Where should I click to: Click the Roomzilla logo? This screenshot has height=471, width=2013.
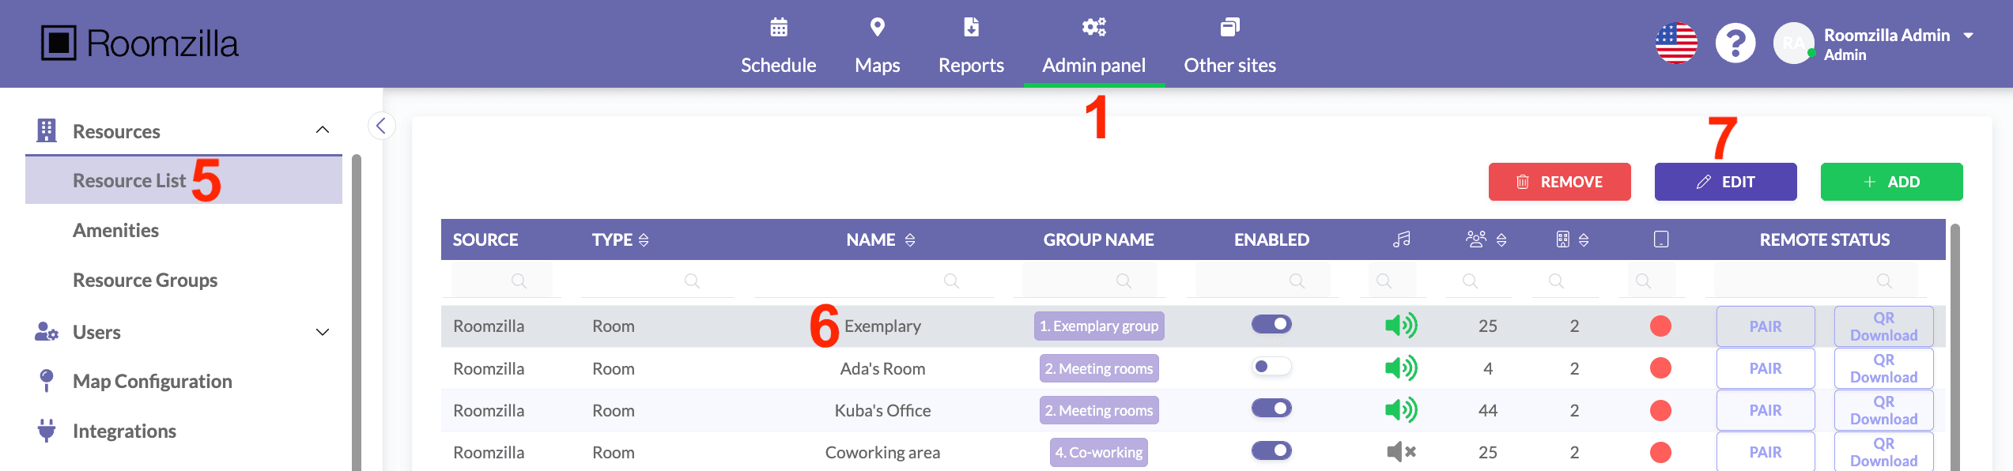pyautogui.click(x=139, y=43)
